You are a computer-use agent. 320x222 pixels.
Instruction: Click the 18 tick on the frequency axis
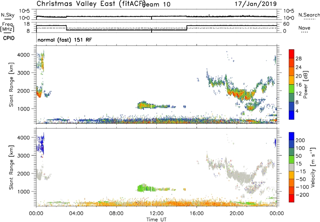[x=27, y=24]
